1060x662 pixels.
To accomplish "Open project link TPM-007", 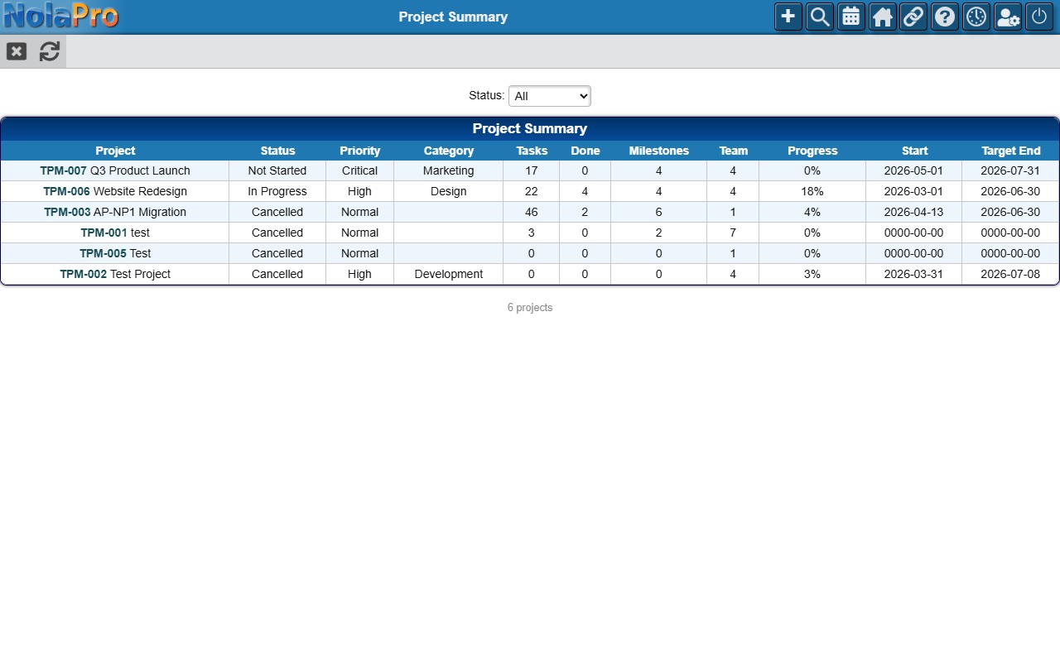I will point(63,170).
